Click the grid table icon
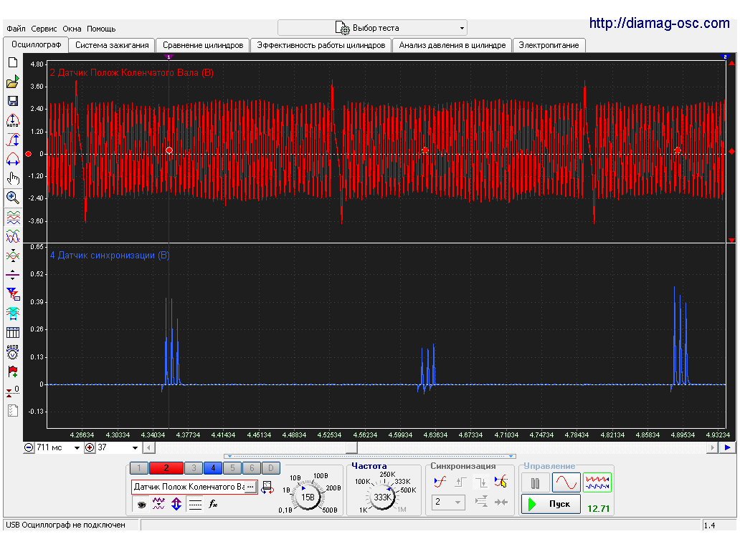The height and width of the screenshot is (534, 740). pyautogui.click(x=13, y=332)
